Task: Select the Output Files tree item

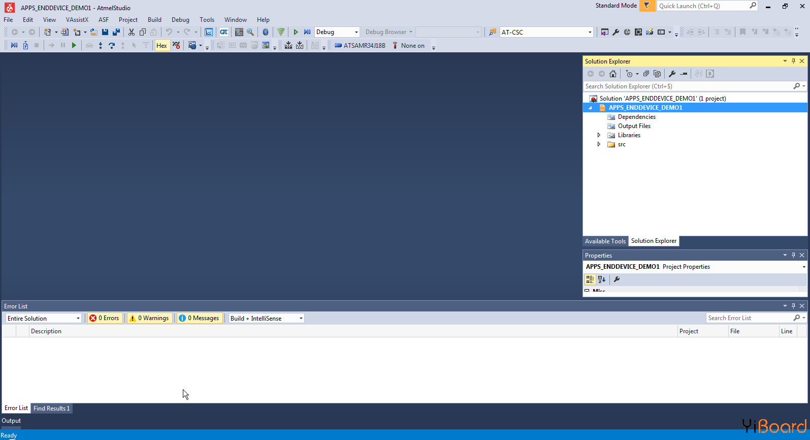Action: tap(634, 126)
